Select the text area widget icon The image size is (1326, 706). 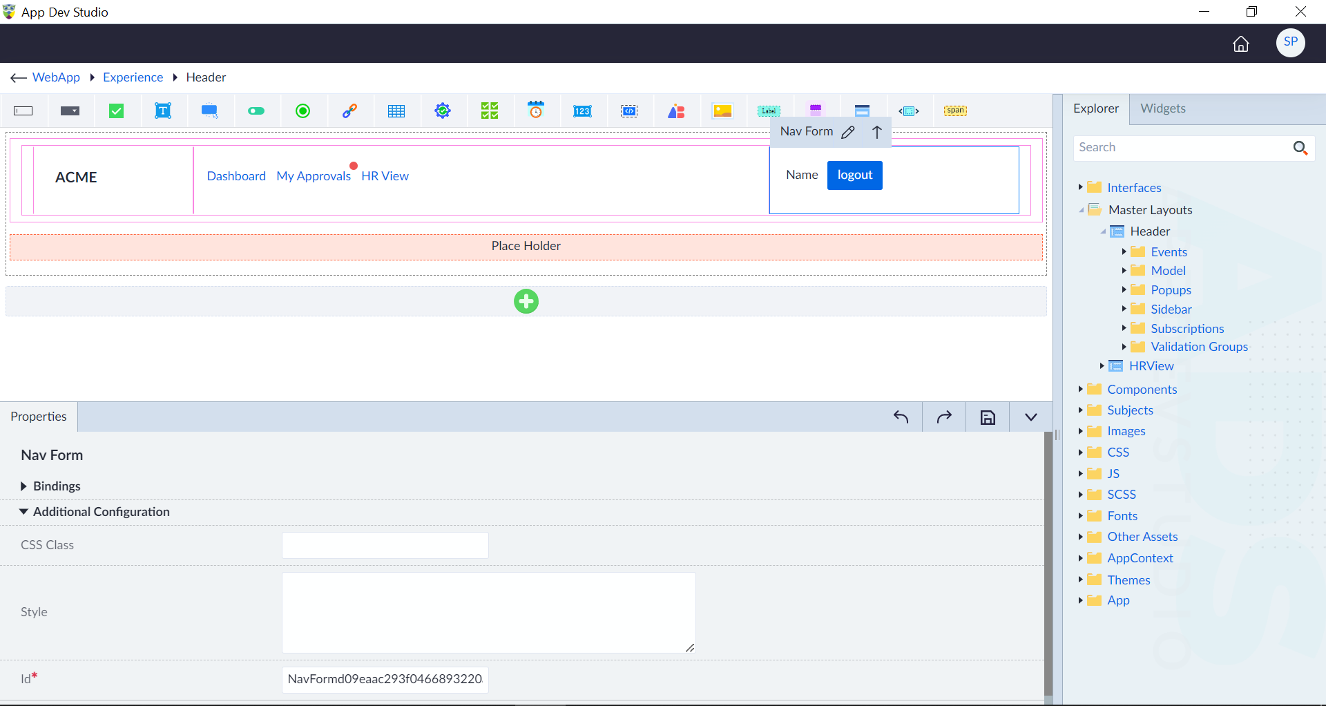[x=163, y=111]
